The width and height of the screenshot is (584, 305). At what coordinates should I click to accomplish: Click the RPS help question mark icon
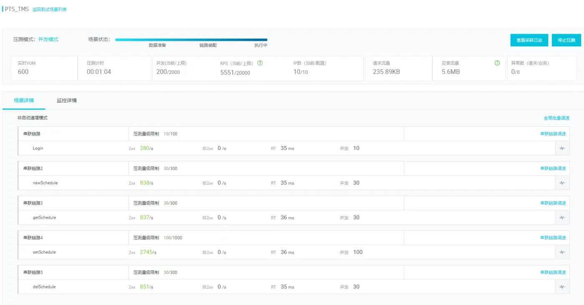point(260,63)
